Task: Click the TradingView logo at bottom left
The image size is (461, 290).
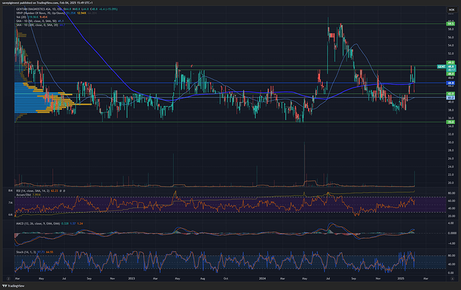Action: (13, 286)
